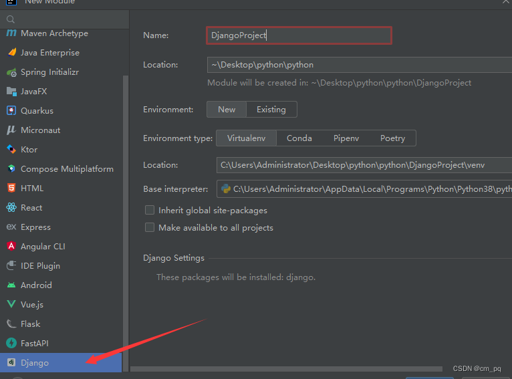Click the 'Module will be created in' text
Image resolution: width=512 pixels, height=379 pixels.
coord(340,83)
